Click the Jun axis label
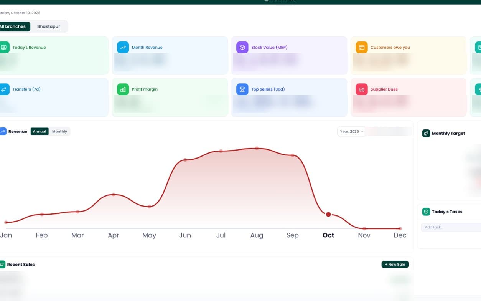This screenshot has width=481, height=301. click(185, 235)
